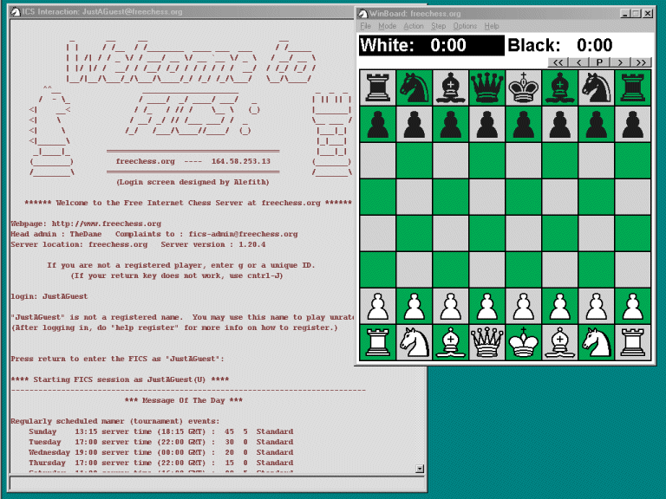Select the black rook on h8
This screenshot has height=499, width=666.
click(633, 87)
